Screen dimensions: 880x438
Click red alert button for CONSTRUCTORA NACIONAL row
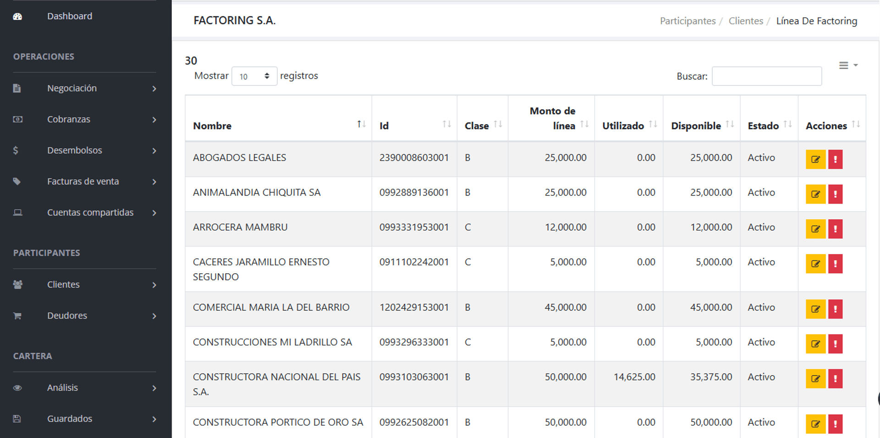pos(835,379)
